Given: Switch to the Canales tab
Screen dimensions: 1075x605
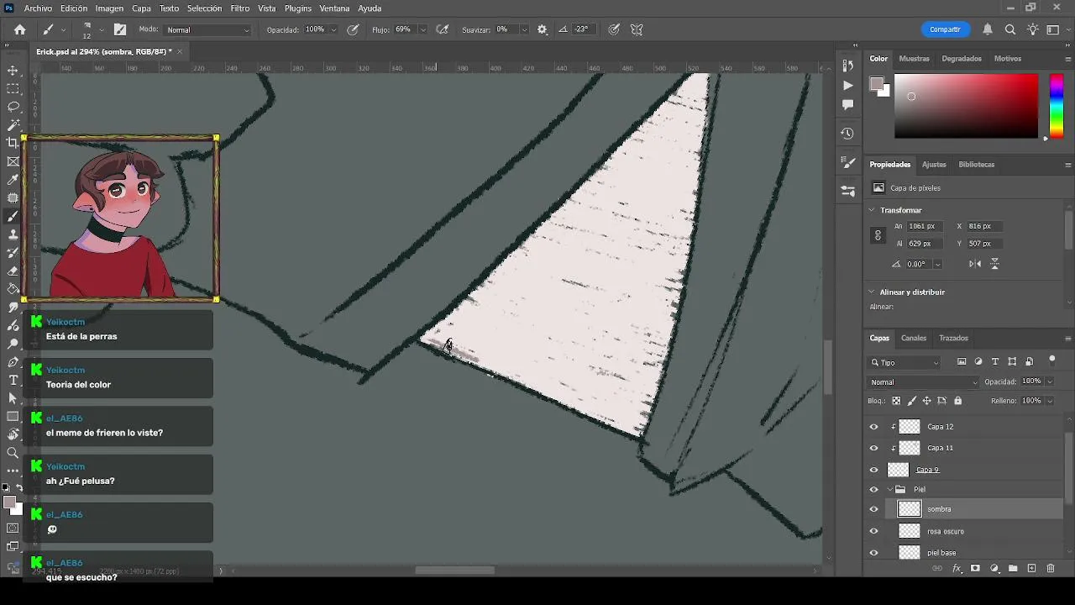Looking at the screenshot, I should pyautogui.click(x=914, y=338).
